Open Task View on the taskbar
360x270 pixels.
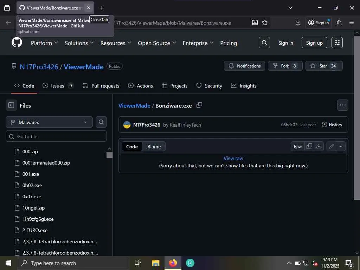[x=138, y=263]
